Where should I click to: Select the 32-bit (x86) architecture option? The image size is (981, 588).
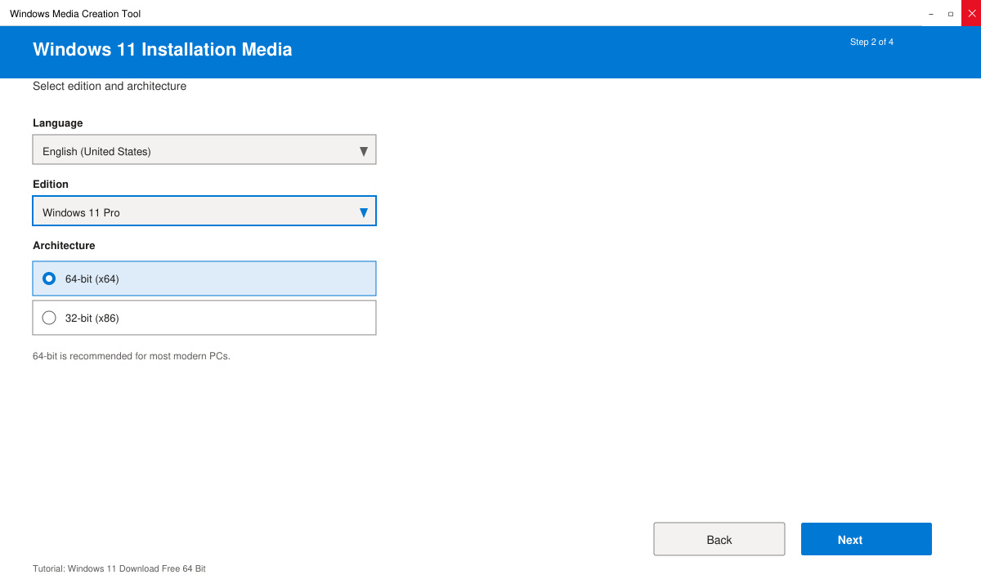[x=204, y=318]
